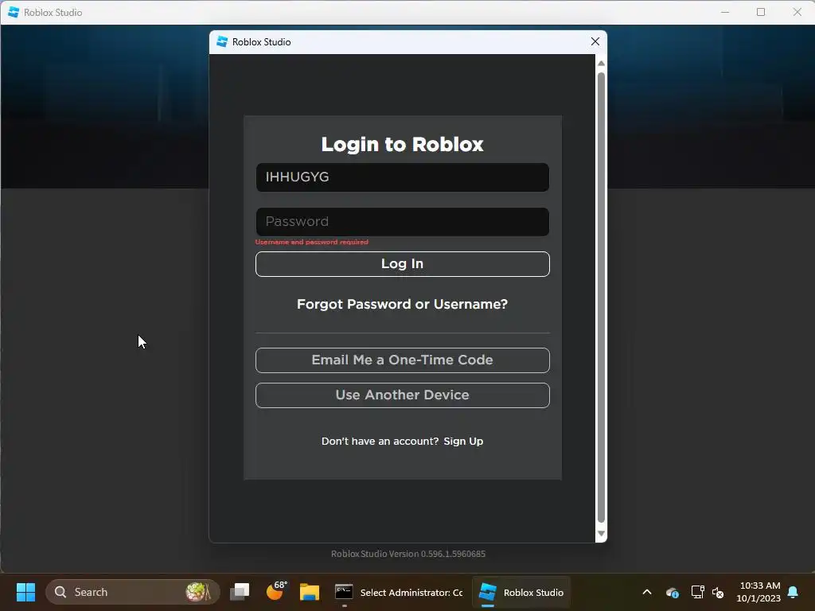Click the Login to Roblox heading
The width and height of the screenshot is (815, 611).
(402, 144)
